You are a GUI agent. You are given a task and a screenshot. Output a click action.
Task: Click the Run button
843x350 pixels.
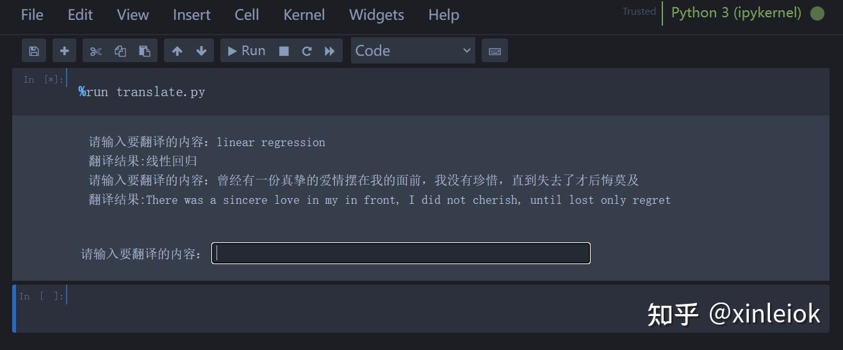click(x=247, y=51)
